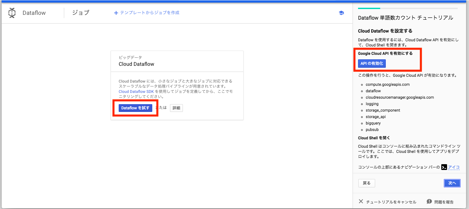The height and width of the screenshot is (209, 469).
Task: Click the report problem exclamation icon
Action: [429, 202]
